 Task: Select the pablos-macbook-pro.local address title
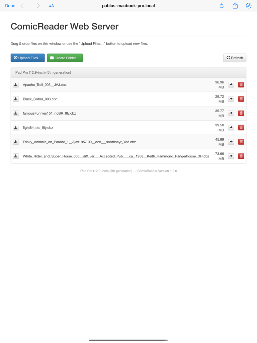(128, 6)
